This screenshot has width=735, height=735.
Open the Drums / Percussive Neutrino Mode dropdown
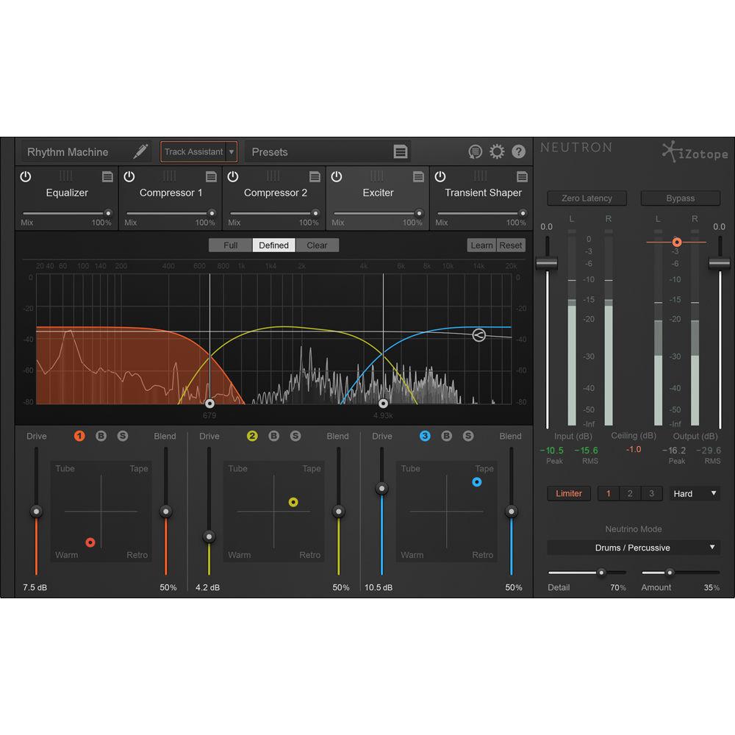click(633, 547)
